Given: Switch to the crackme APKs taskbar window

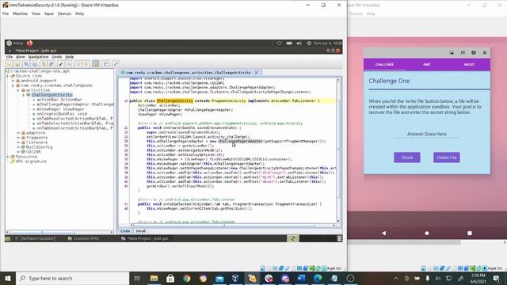Looking at the screenshot, I should coord(83,238).
